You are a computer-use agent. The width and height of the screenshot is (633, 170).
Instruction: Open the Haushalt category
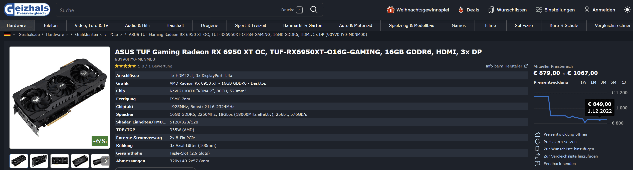tap(175, 25)
